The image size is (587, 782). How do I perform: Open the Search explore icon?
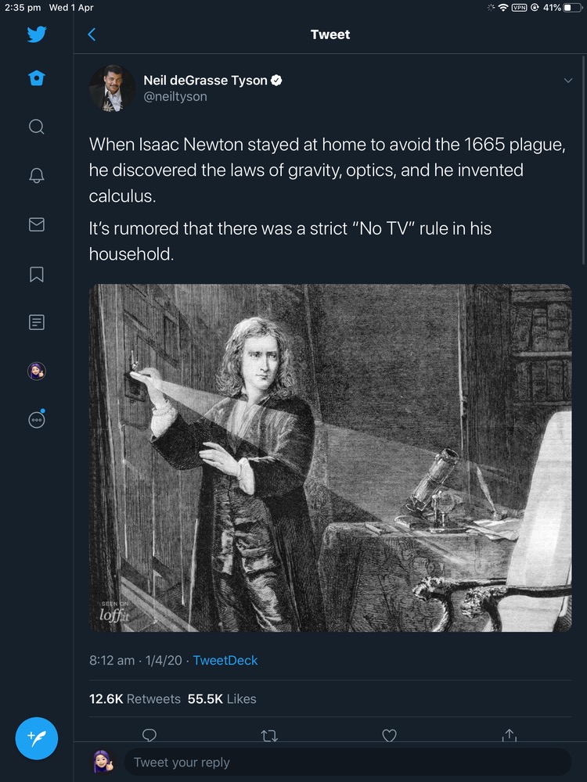tap(36, 127)
